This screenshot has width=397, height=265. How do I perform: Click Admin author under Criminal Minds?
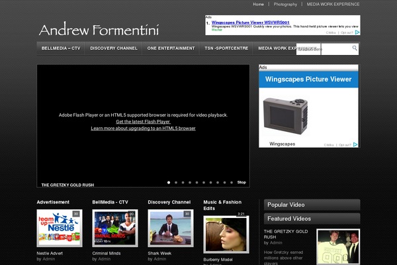click(x=104, y=259)
